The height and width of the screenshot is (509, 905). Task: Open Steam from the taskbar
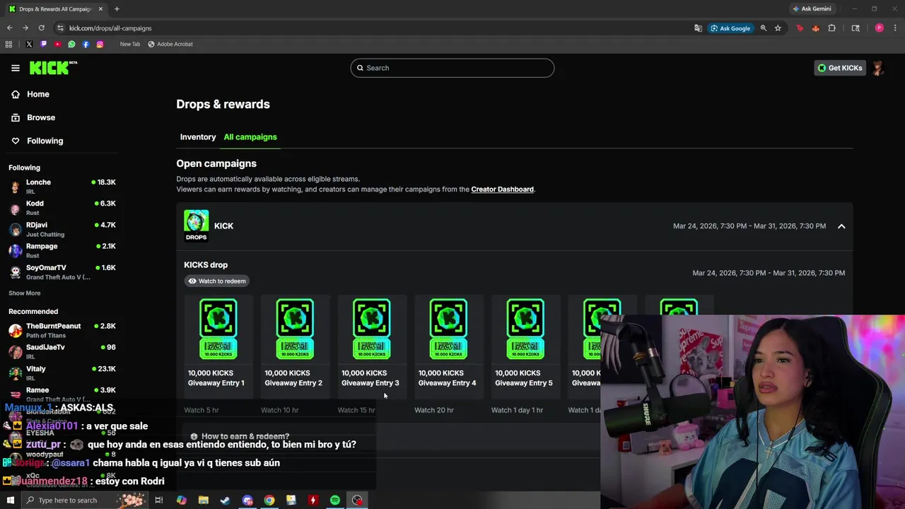[225, 500]
